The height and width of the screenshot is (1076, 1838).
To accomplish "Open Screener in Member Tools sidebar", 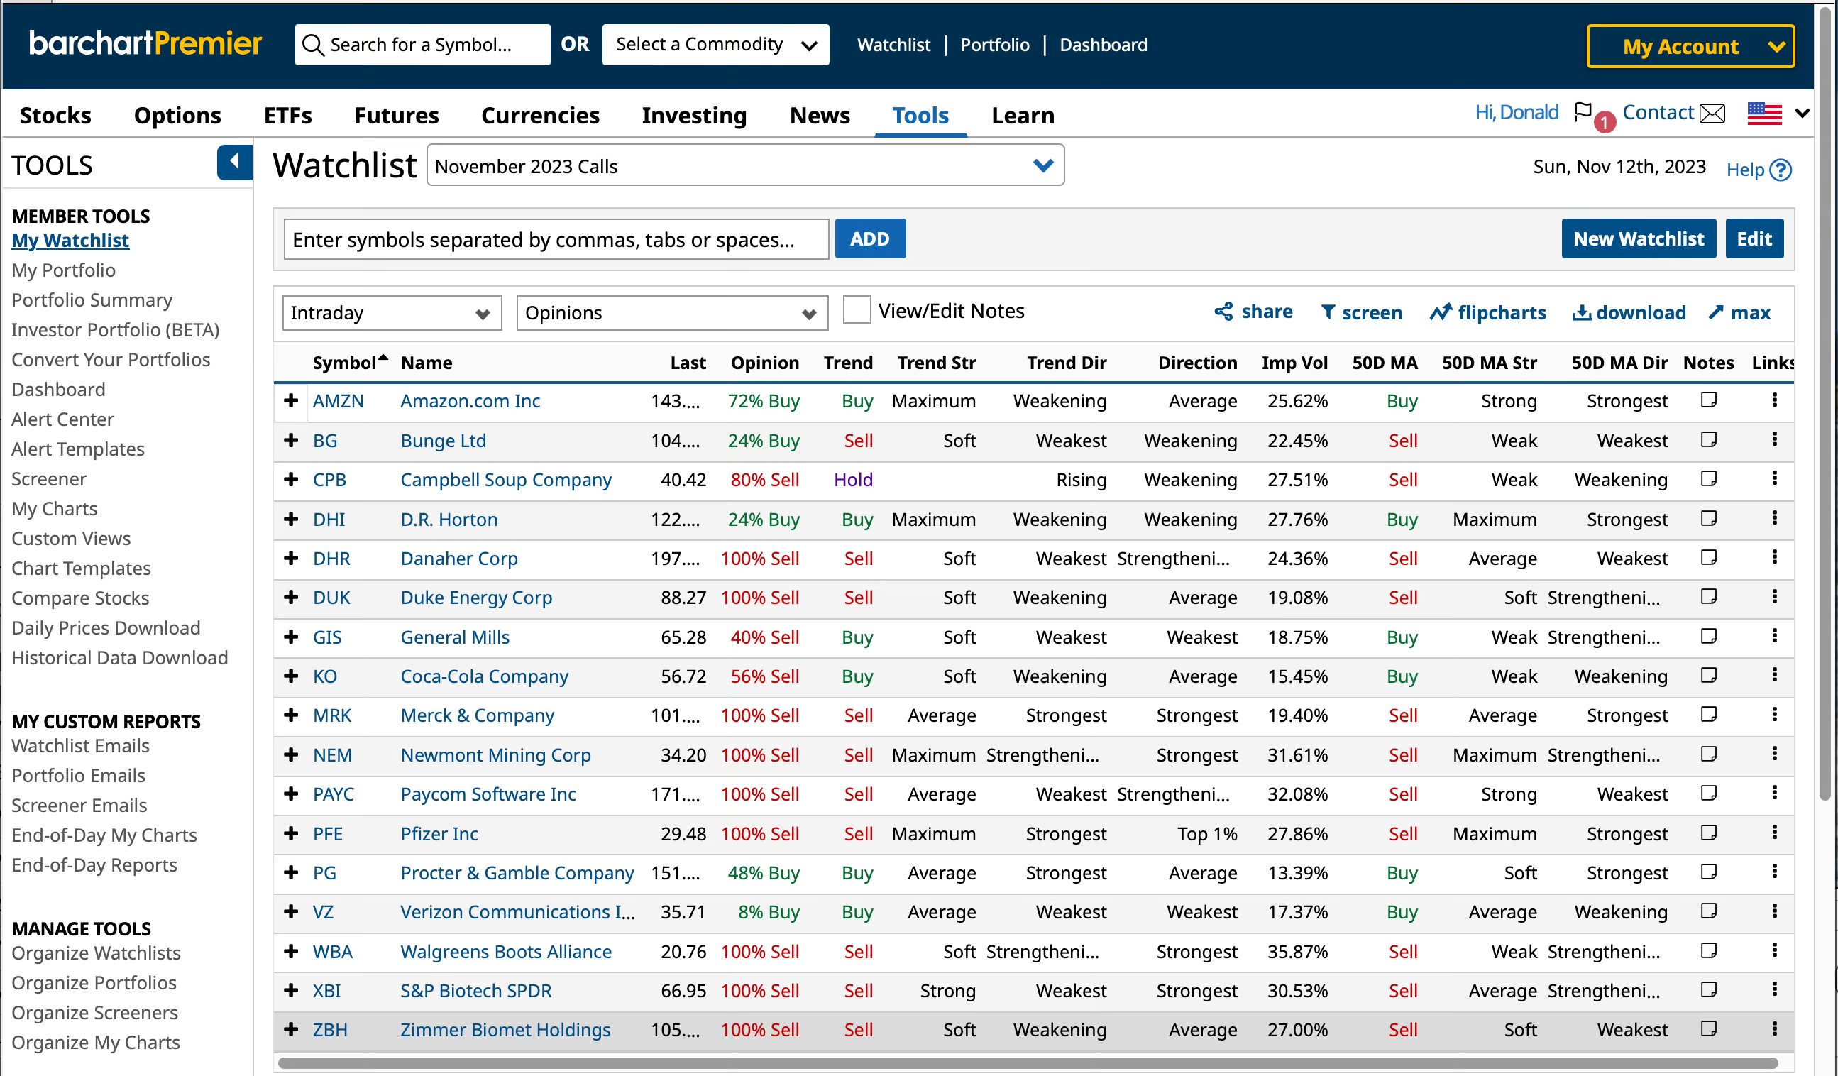I will (49, 478).
